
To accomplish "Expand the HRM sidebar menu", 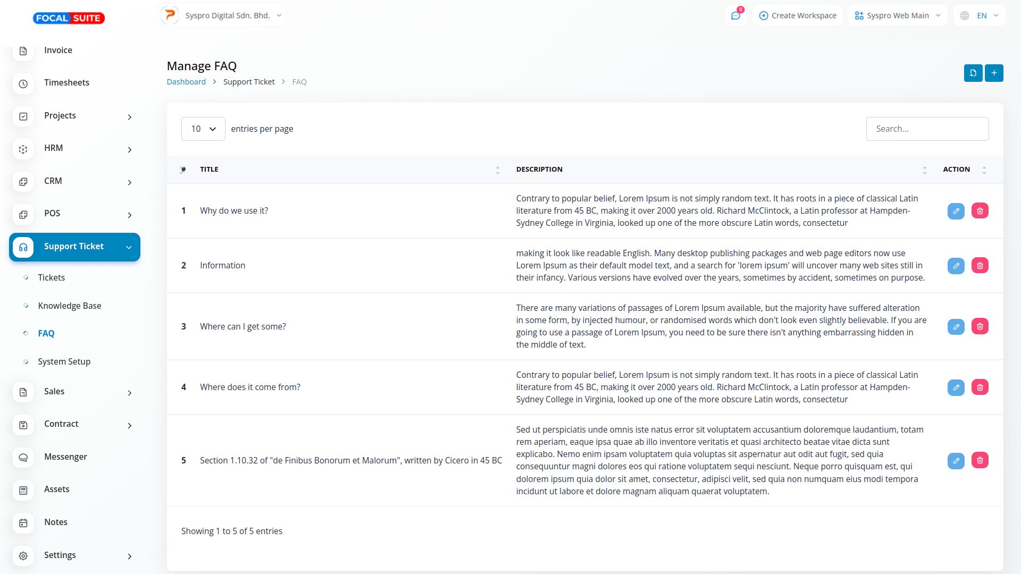I will (74, 148).
